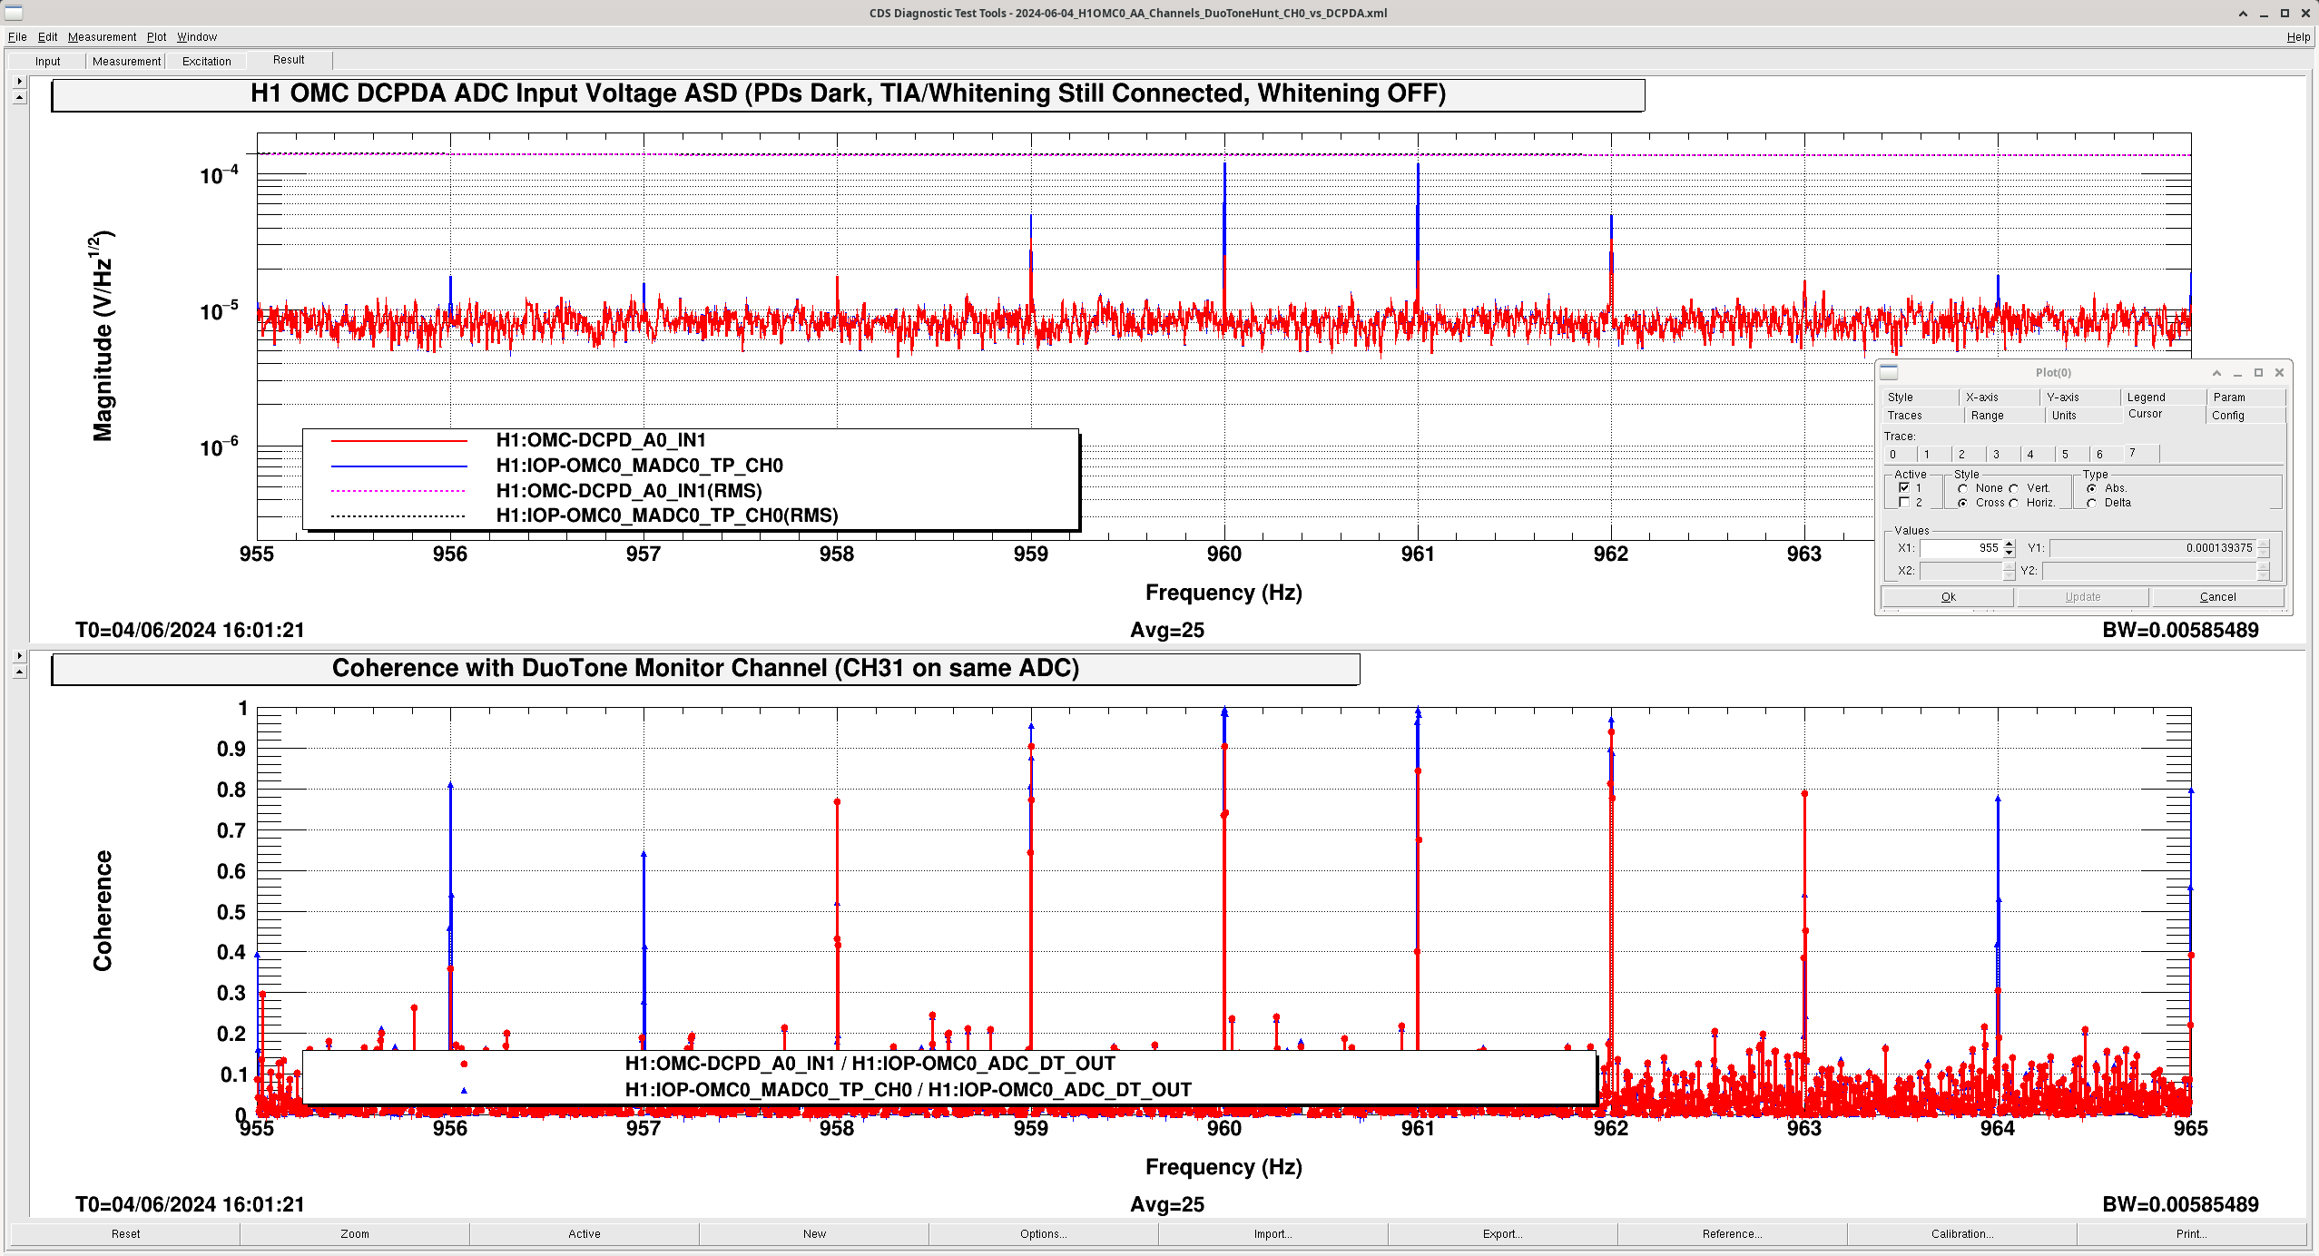Uncheck Active cursor 1 checkbox
The image size is (2319, 1256).
[x=1904, y=487]
